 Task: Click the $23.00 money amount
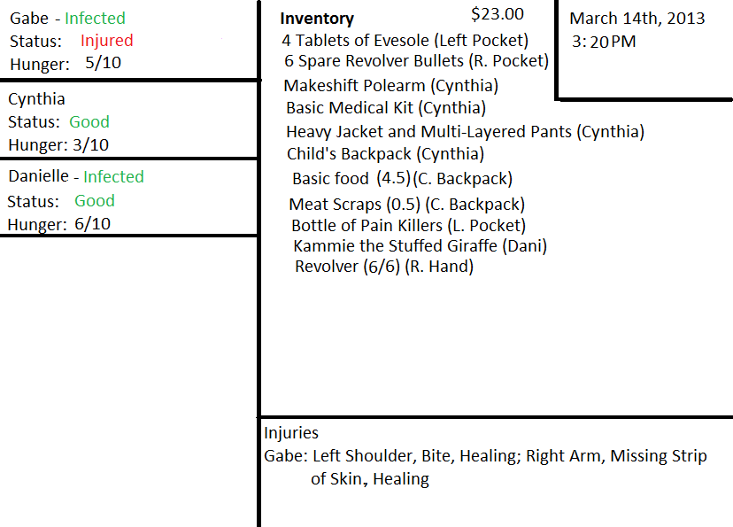click(497, 14)
